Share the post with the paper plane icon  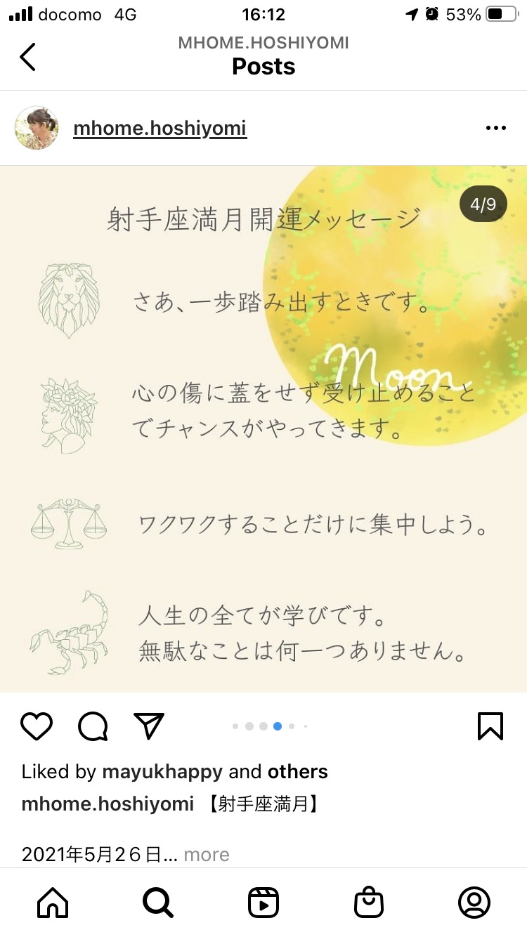click(149, 726)
